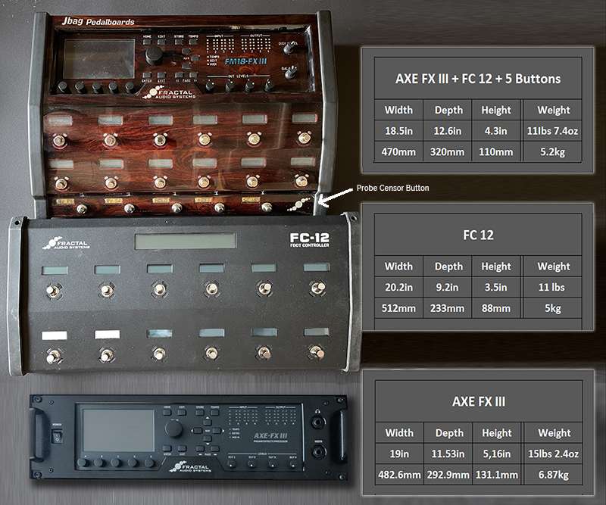Click the '20.2in' cell in the FC 12 table
Image resolution: width=606 pixels, height=505 pixels.
[x=399, y=288]
